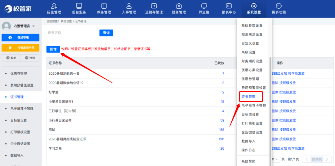Click the 查询 search button
This screenshot has height=166, width=335.
coord(106,33)
